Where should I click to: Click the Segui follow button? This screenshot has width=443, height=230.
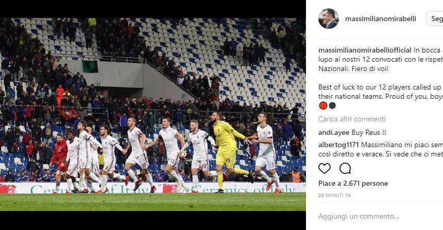click(435, 19)
